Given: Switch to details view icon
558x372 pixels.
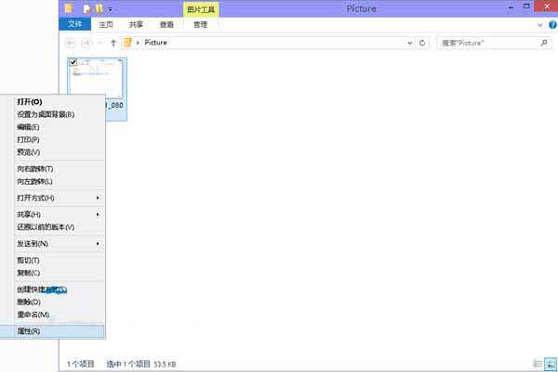Looking at the screenshot, I should [x=537, y=363].
